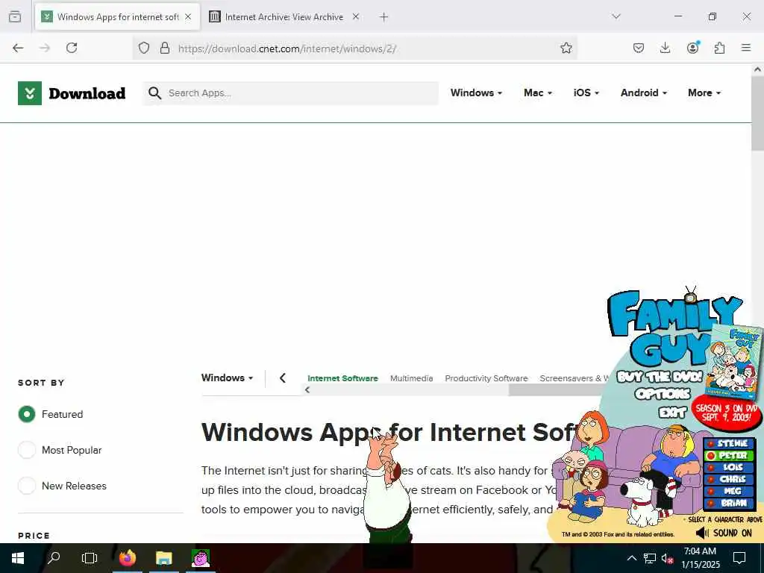This screenshot has height=573, width=764.
Task: Select the Stewie character option
Action: point(729,443)
